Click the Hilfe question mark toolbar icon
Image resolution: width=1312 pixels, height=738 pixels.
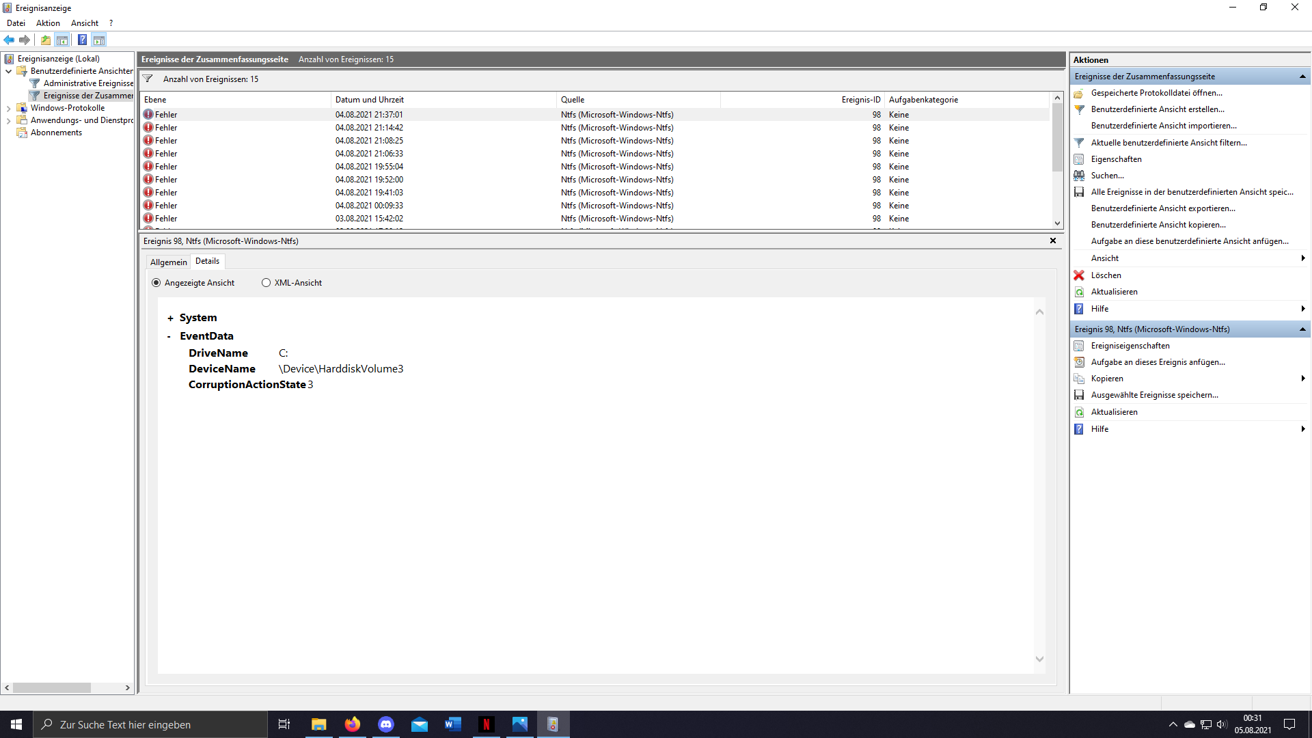coord(82,40)
